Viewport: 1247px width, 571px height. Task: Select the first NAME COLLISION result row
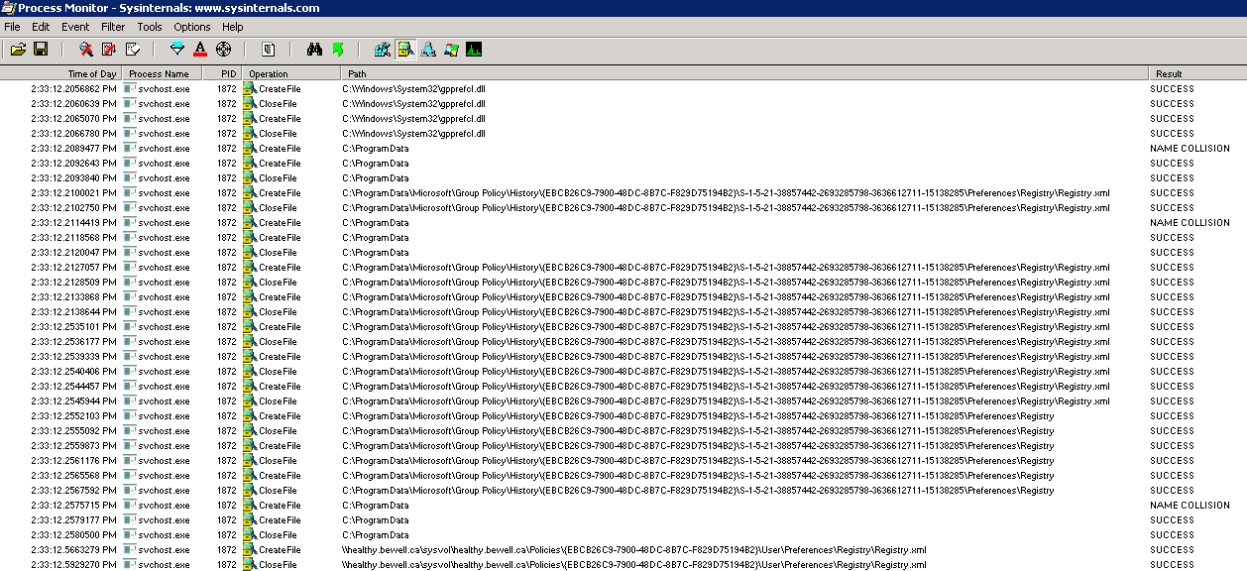1190,149
